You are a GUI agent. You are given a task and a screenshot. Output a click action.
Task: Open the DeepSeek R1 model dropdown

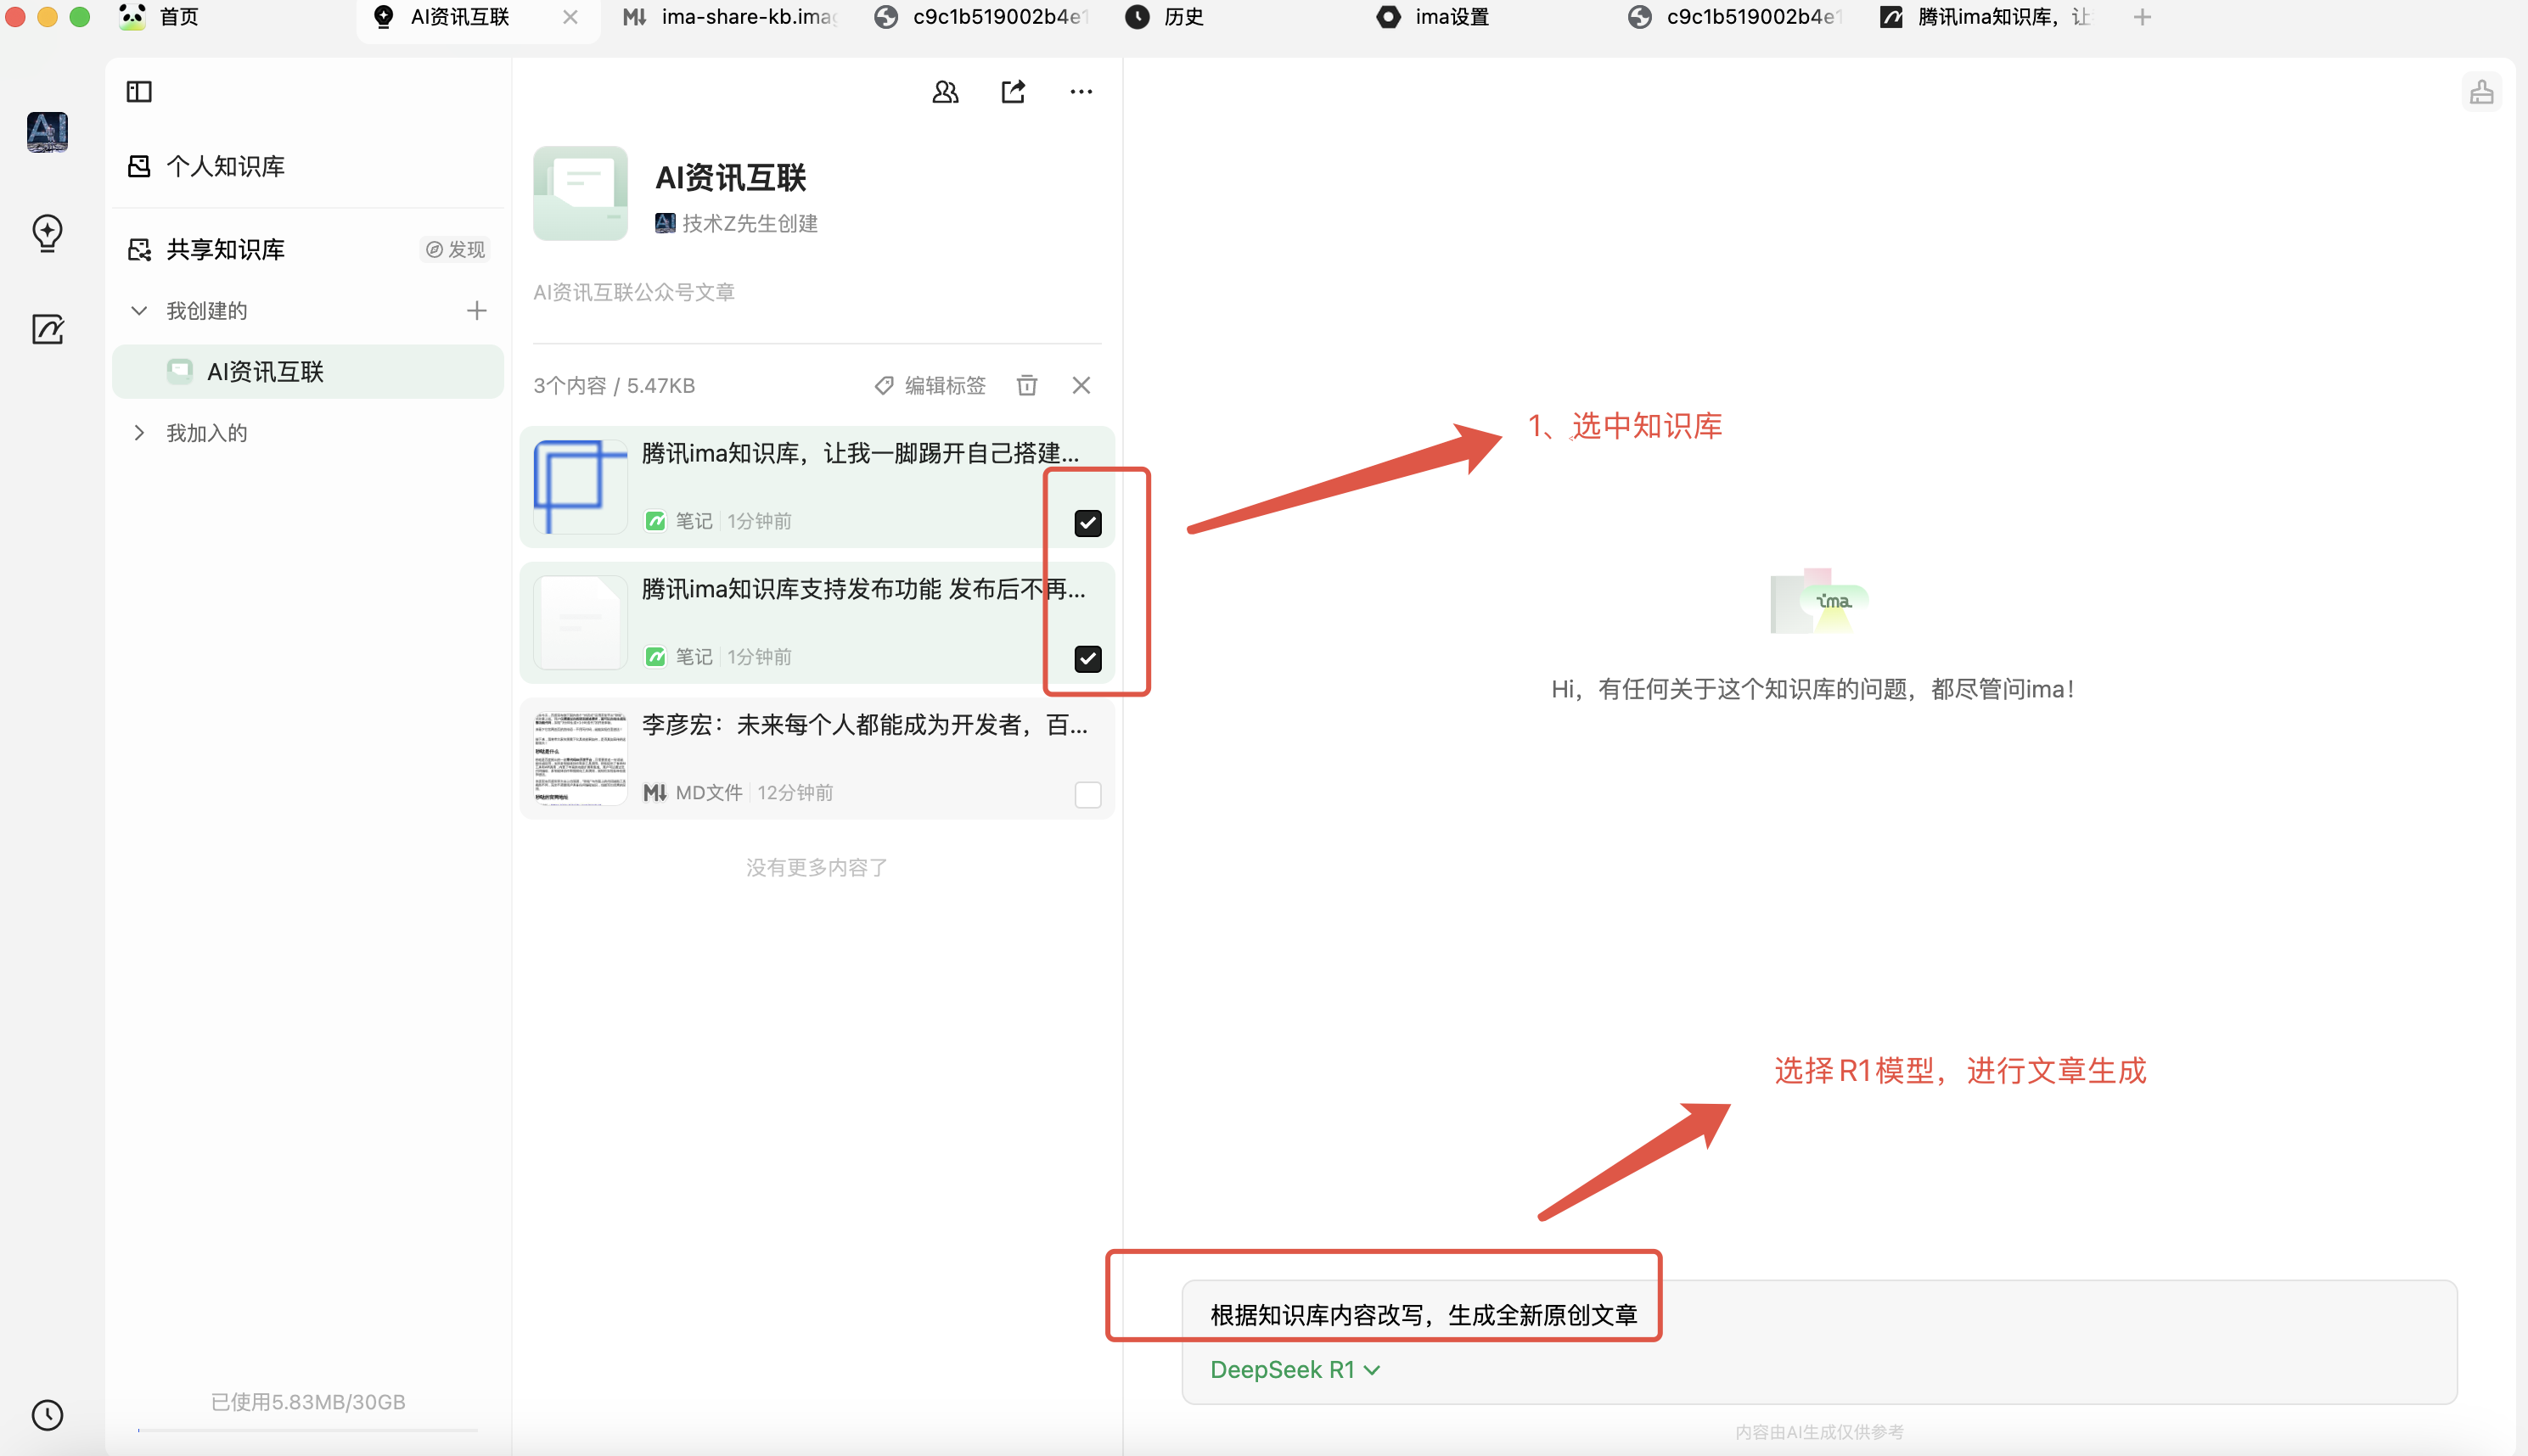pyautogui.click(x=1295, y=1369)
